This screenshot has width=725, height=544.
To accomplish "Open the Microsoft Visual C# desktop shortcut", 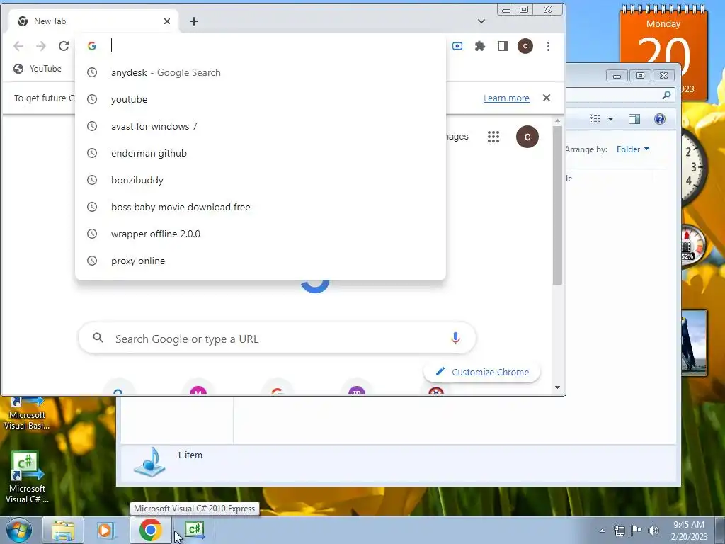I will point(27,477).
